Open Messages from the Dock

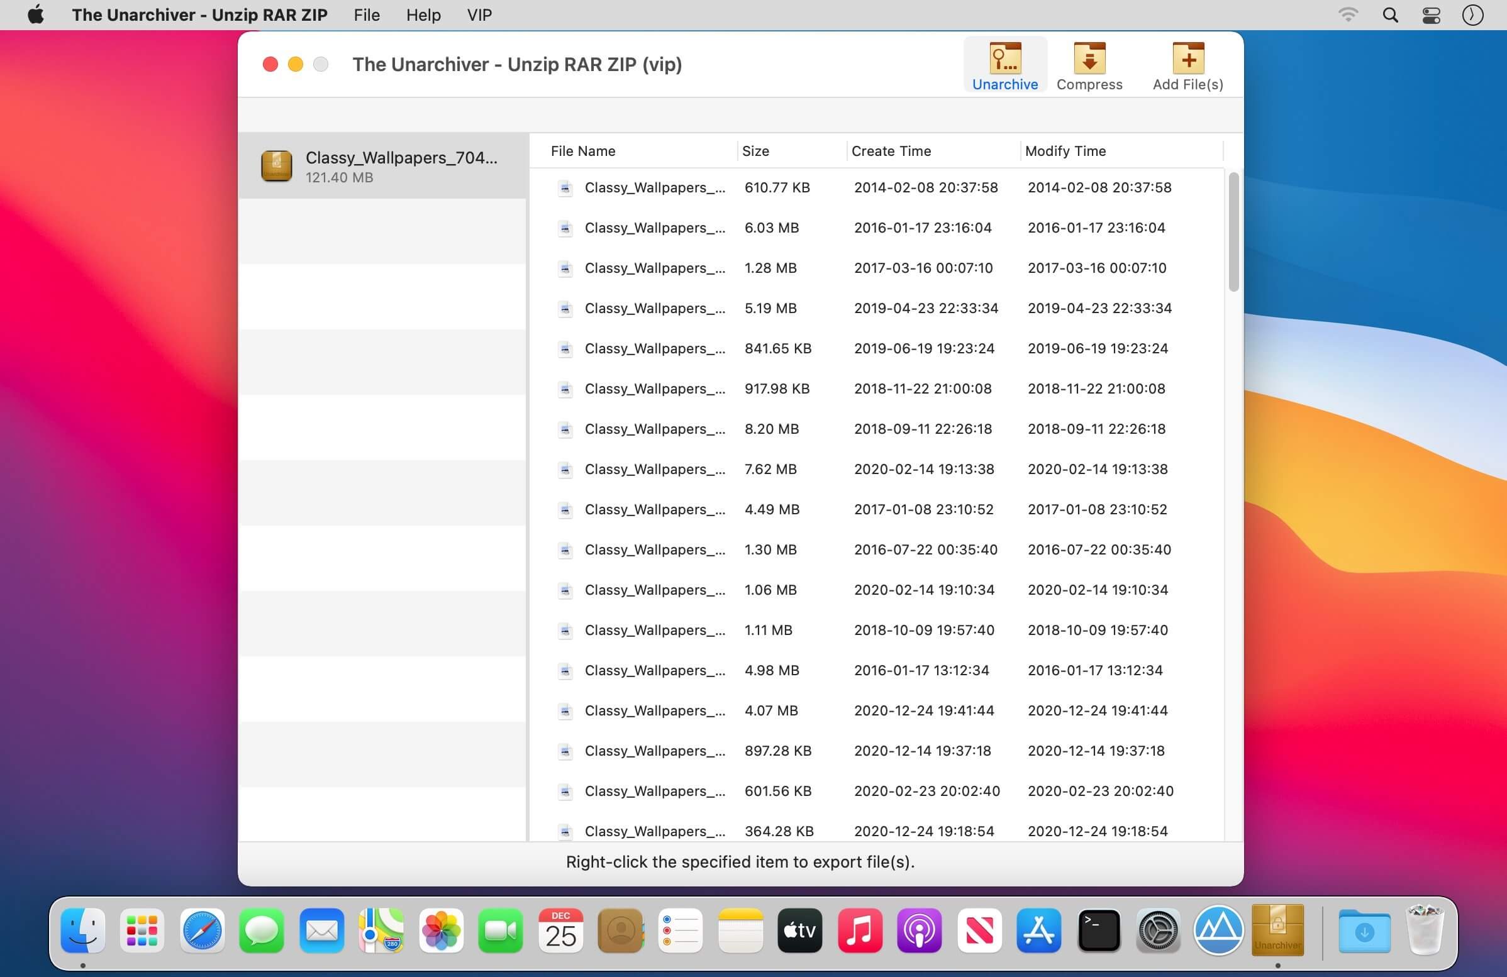262,931
